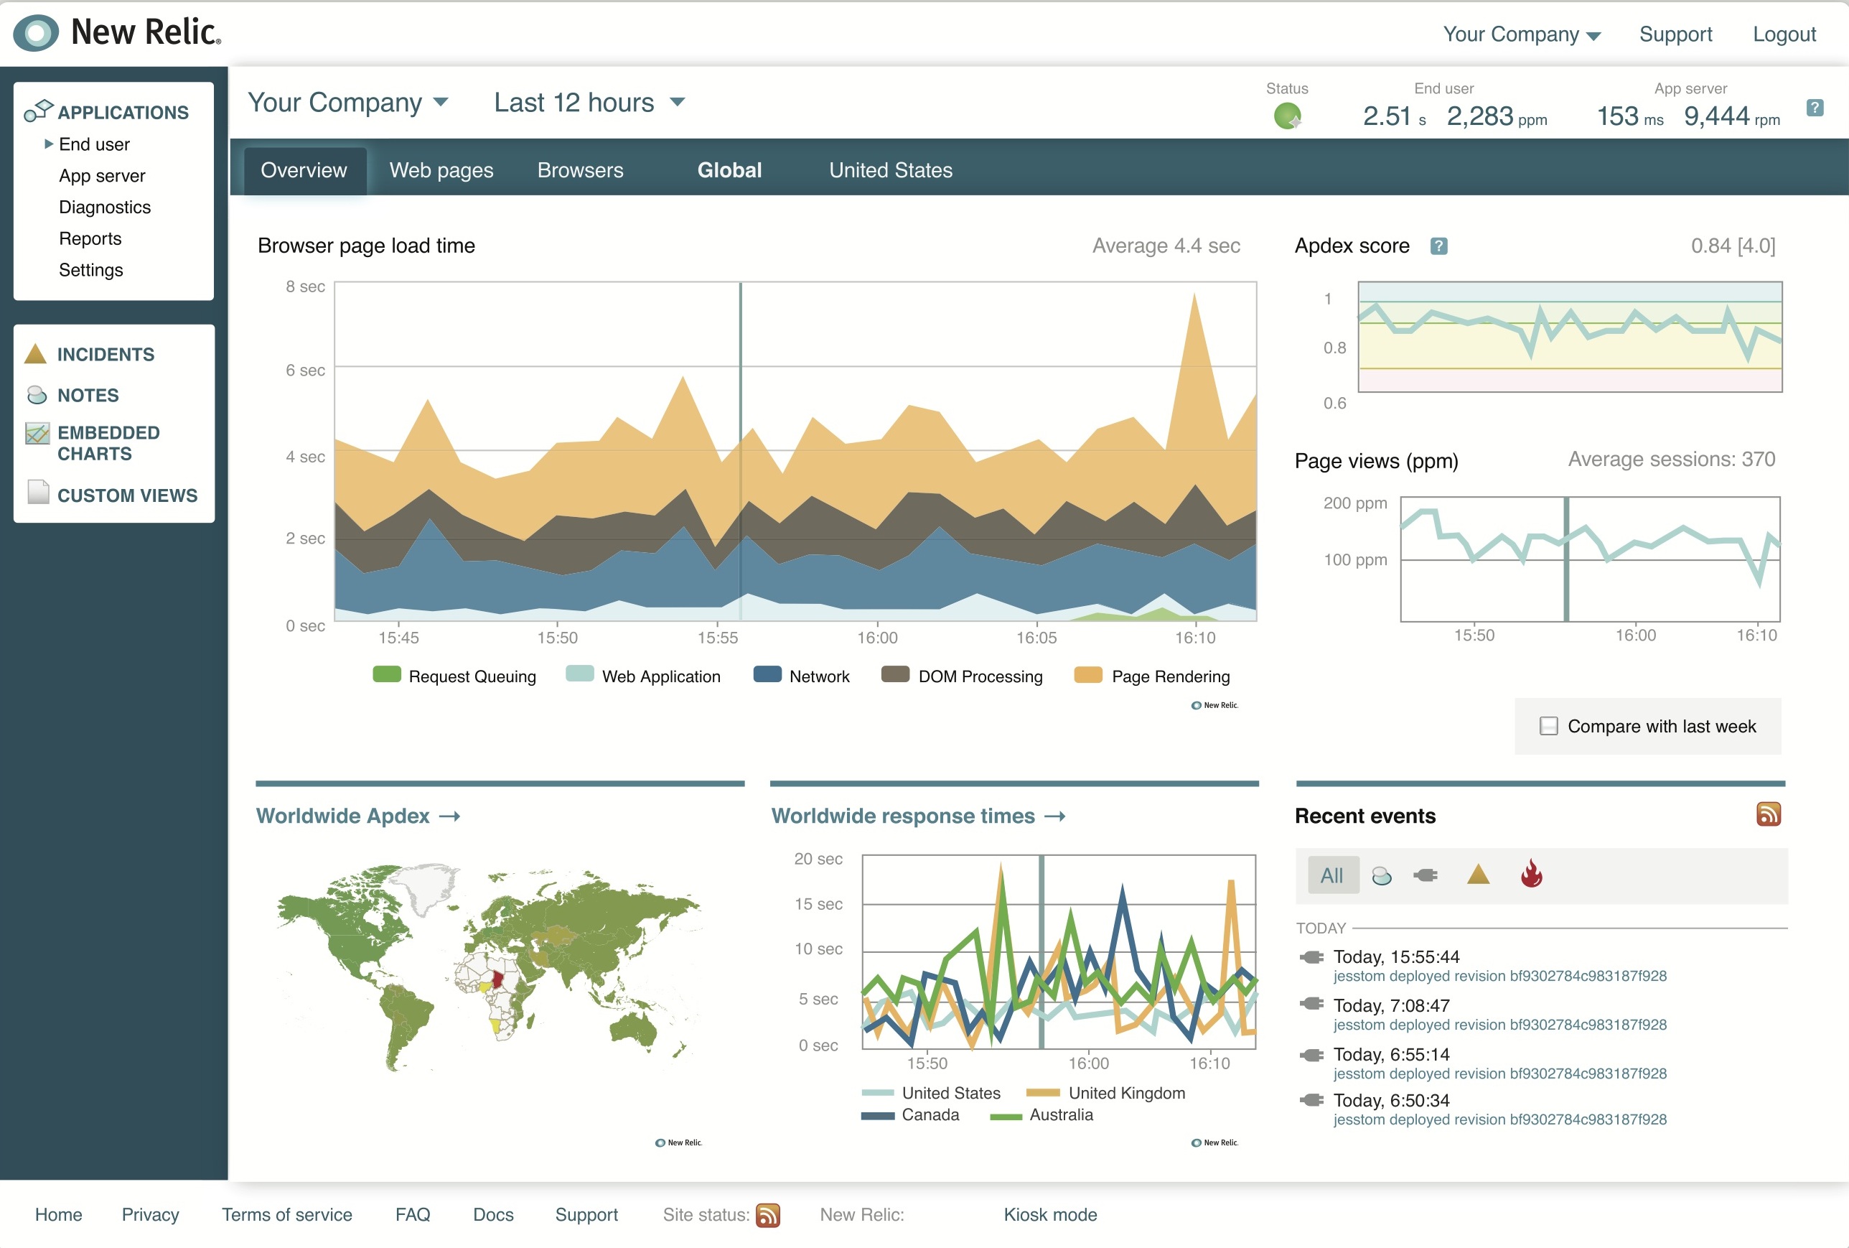Switch to the Global tab
This screenshot has width=1849, height=1248.
(729, 170)
